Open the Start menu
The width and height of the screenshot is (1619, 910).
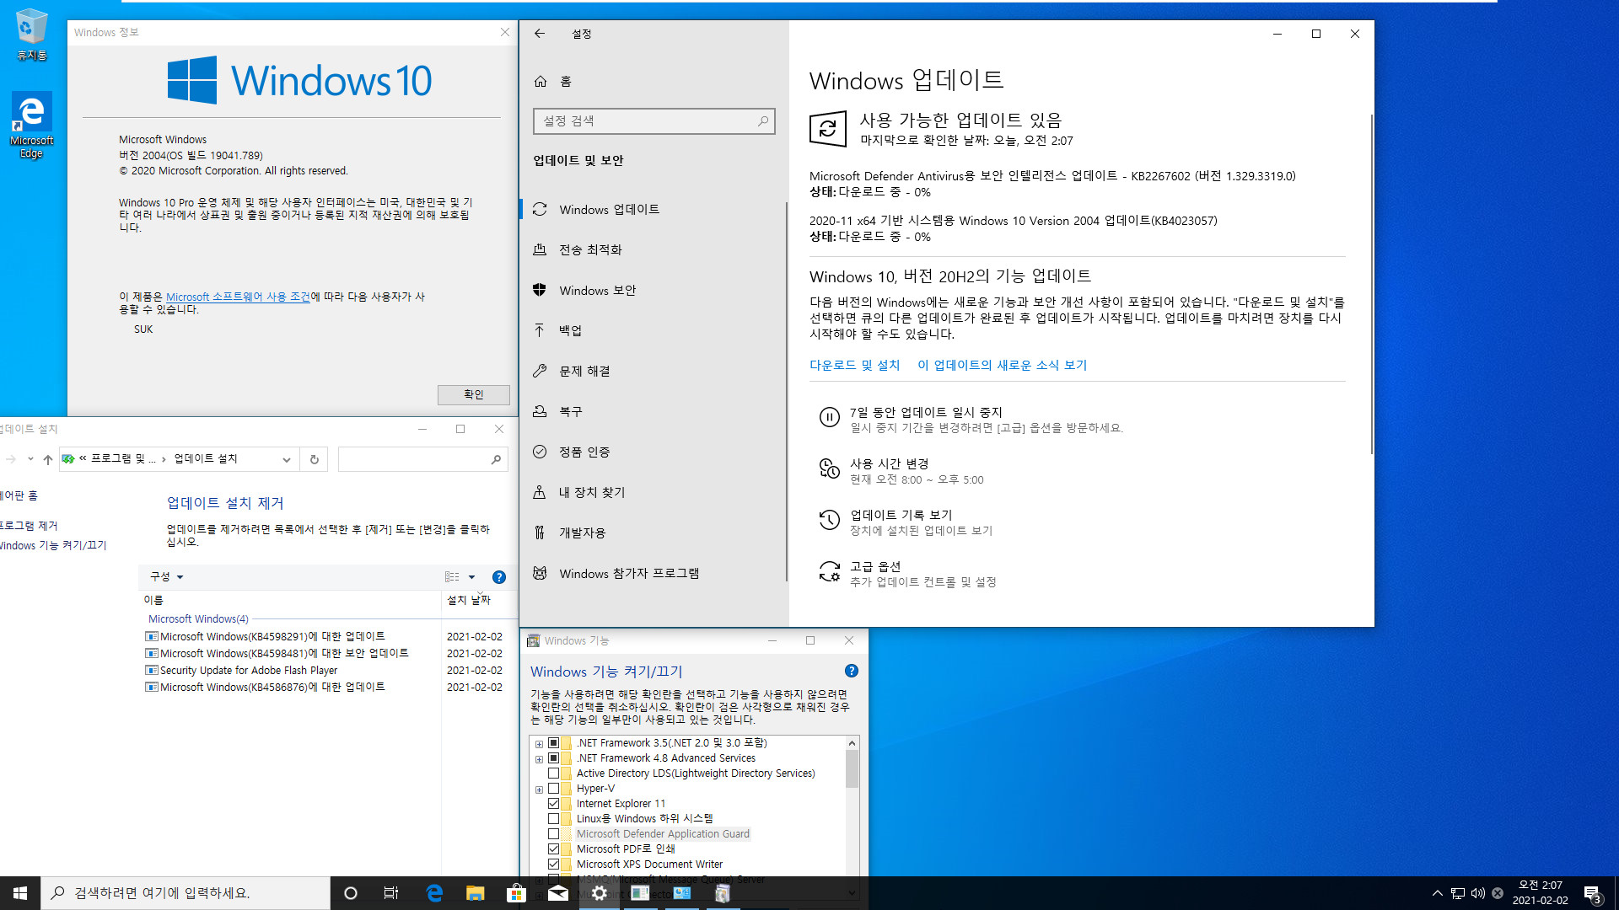pyautogui.click(x=20, y=893)
